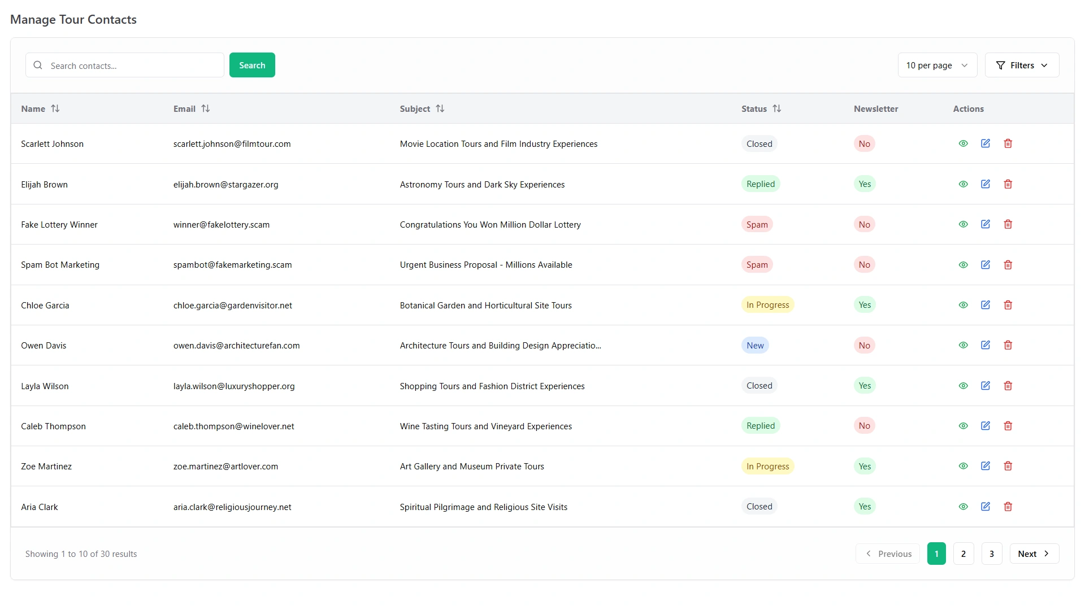This screenshot has width=1085, height=610.
Task: View Zoe Martinez contact
Action: (x=964, y=466)
